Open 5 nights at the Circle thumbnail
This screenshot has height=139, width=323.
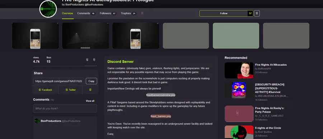(x=239, y=132)
